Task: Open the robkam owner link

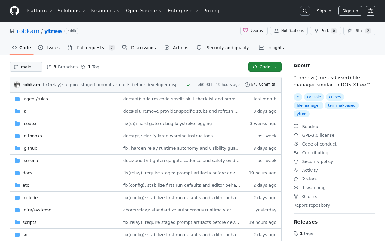Action: pyautogui.click(x=28, y=31)
